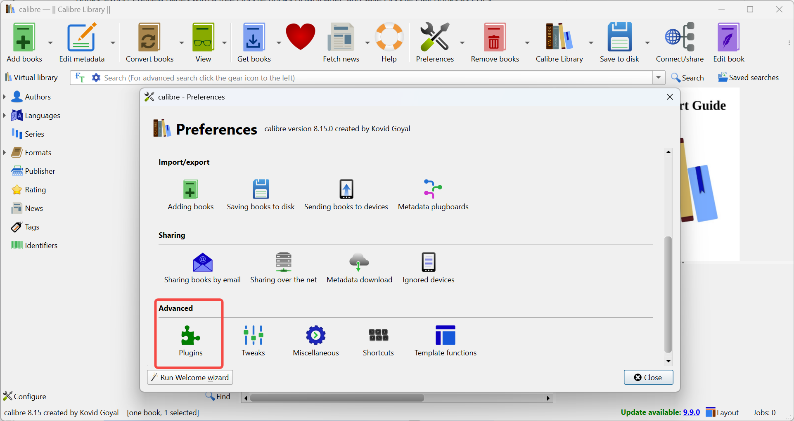Viewport: 794px width, 421px height.
Task: Open Convert books dropdown arrow
Action: click(x=181, y=43)
